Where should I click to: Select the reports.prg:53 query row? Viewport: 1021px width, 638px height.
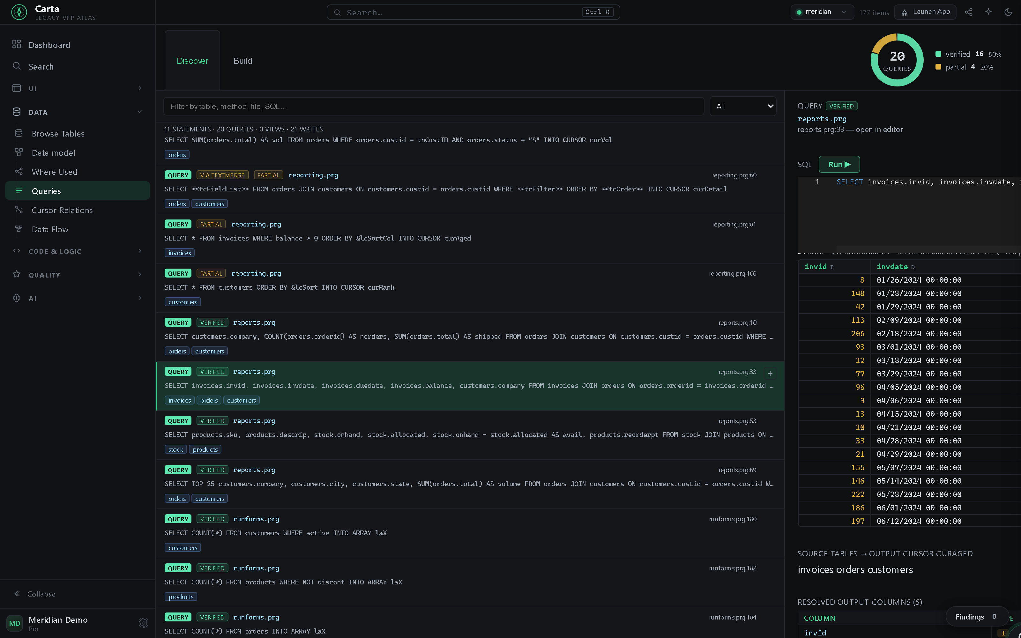470,434
